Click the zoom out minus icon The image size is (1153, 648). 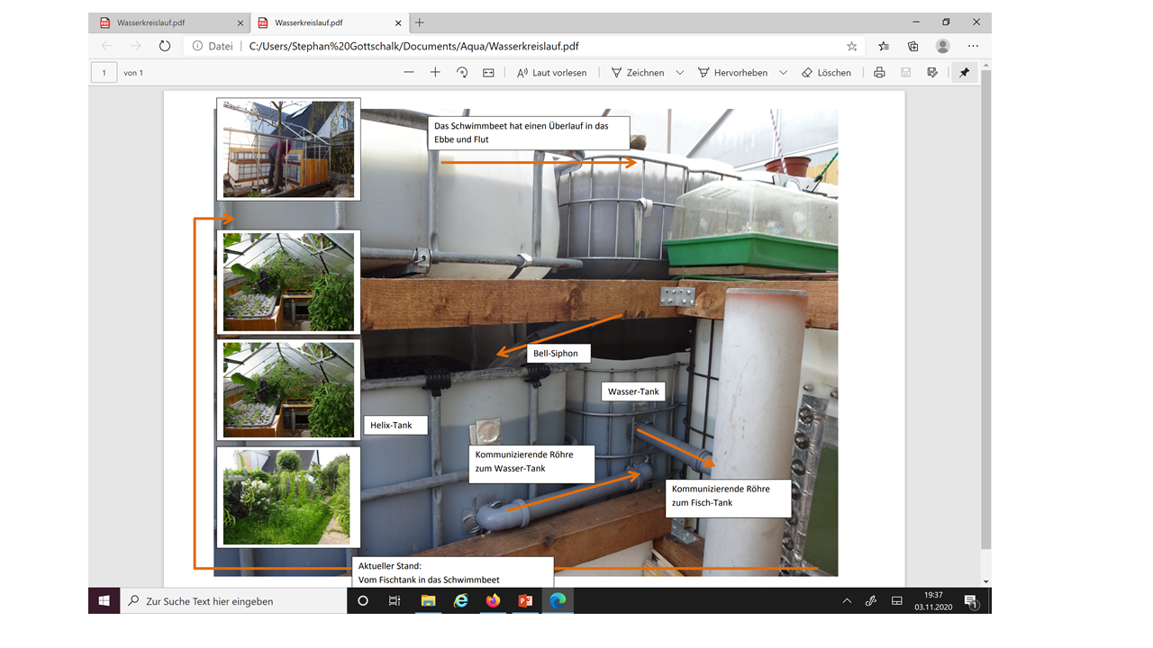click(x=409, y=73)
